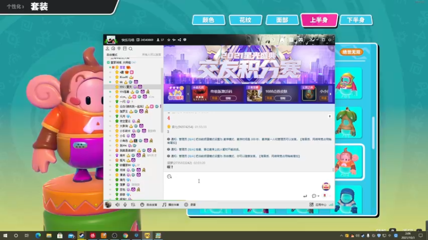Image resolution: width=428 pixels, height=240 pixels.
Task: Click the note list icon in the sidebar toolbar
Action: click(x=125, y=49)
